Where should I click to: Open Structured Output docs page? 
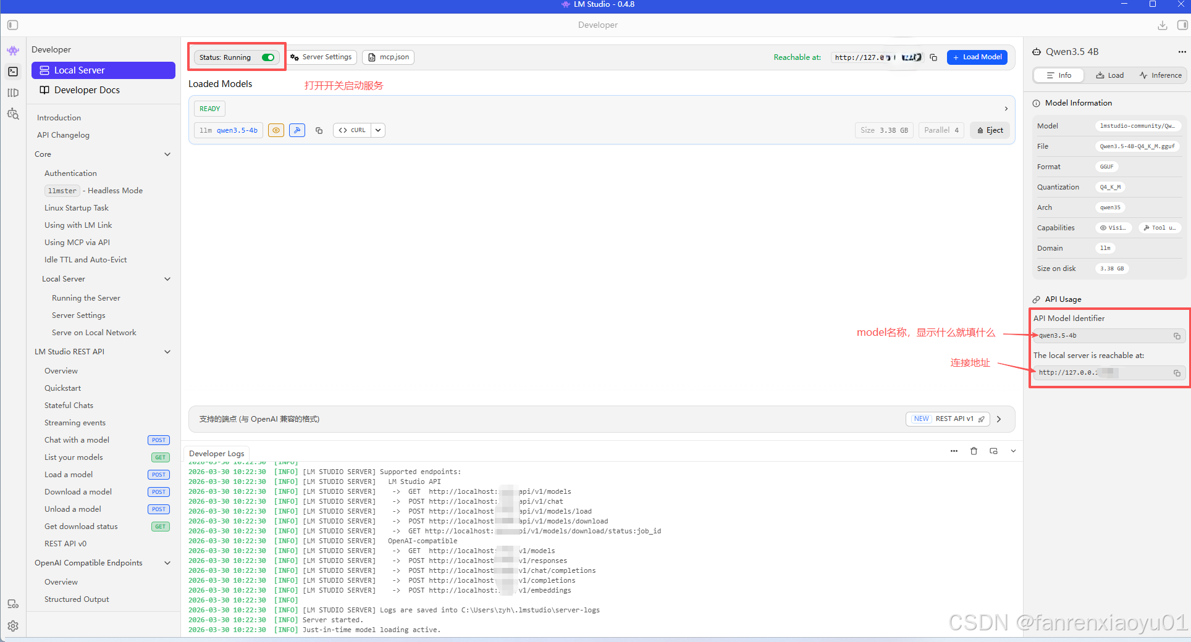(77, 599)
